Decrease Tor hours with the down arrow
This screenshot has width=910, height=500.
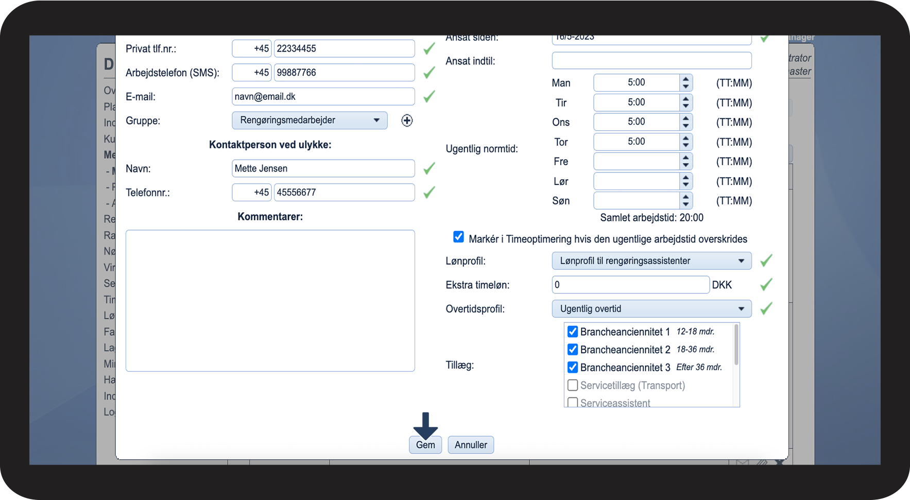[685, 146]
